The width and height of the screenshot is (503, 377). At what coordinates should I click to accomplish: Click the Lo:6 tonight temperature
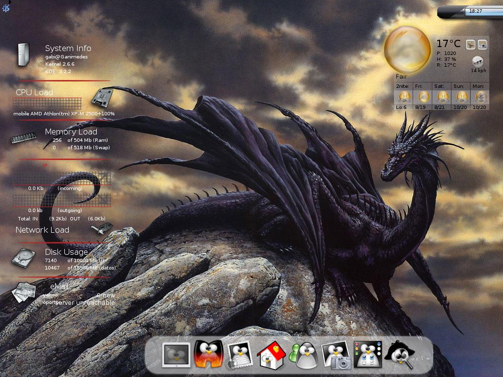[x=401, y=108]
